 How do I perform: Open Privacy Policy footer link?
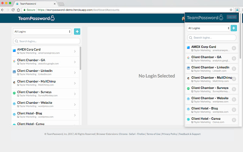170,134
